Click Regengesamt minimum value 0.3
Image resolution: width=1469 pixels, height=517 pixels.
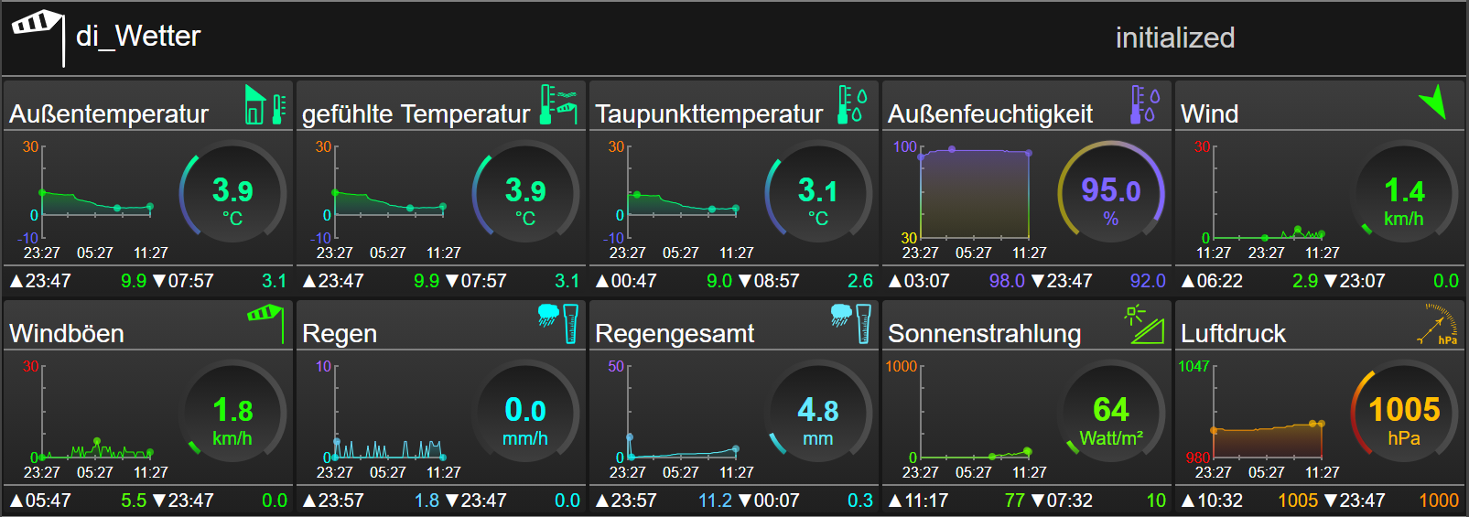coord(860,501)
